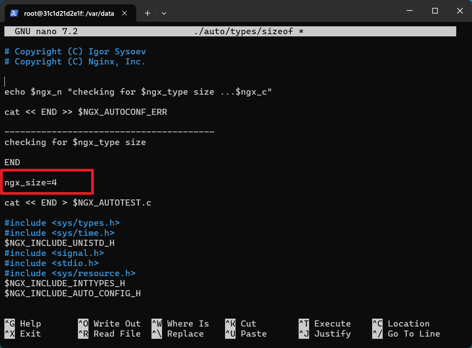Click the ^/ Go To Line shortcut
Viewport: 472px width, 348px height.
click(x=406, y=334)
